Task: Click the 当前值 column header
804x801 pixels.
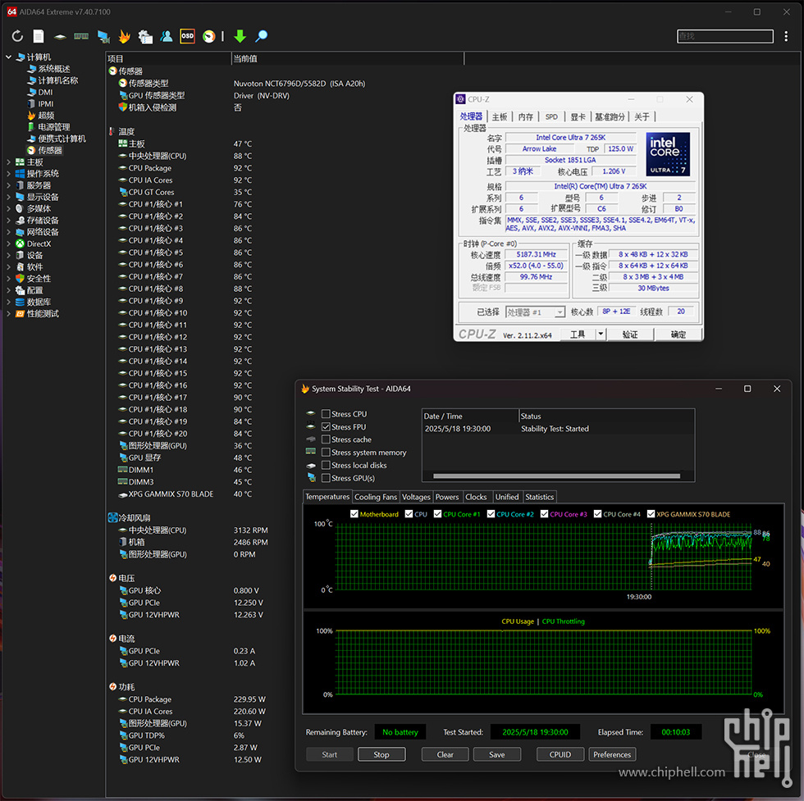Action: coord(348,58)
